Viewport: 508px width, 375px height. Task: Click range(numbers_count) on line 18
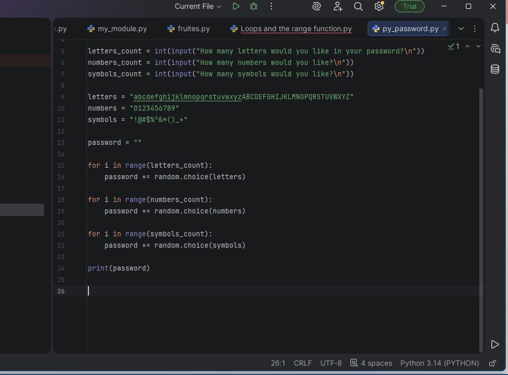[x=166, y=199]
